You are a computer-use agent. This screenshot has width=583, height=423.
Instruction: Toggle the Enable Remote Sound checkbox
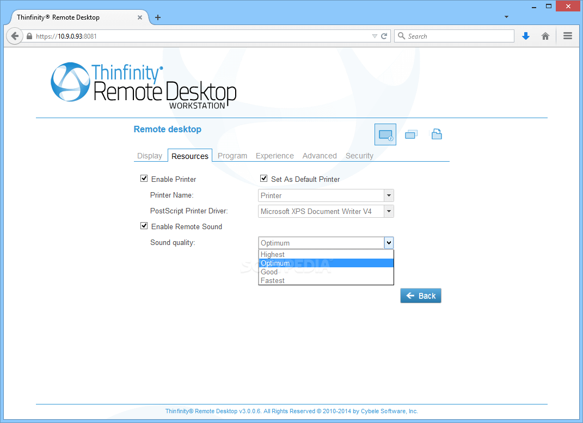pos(144,225)
